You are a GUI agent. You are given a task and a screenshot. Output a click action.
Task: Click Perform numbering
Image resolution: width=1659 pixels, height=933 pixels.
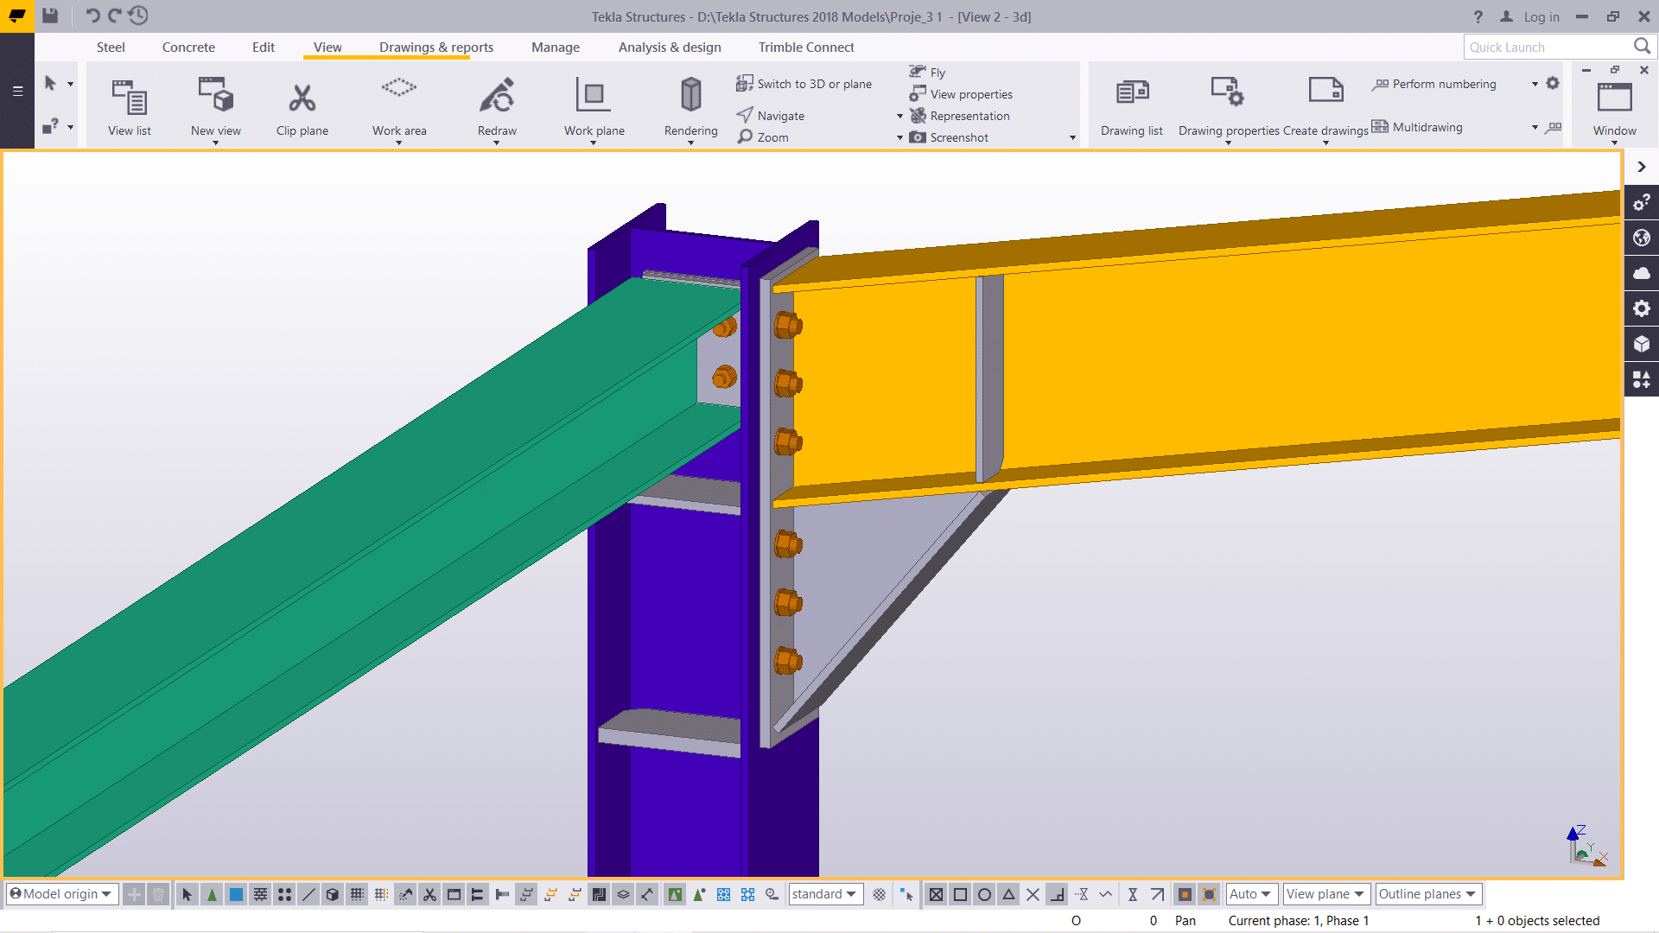coord(1444,84)
